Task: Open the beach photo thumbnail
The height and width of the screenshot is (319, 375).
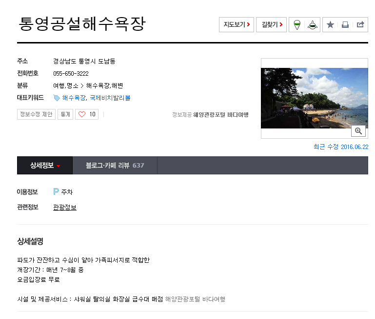Action: 314,98
